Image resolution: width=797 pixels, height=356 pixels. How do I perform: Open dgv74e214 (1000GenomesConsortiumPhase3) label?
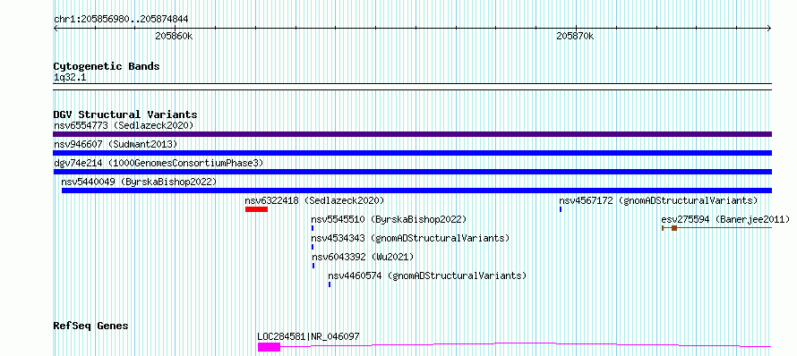(159, 163)
